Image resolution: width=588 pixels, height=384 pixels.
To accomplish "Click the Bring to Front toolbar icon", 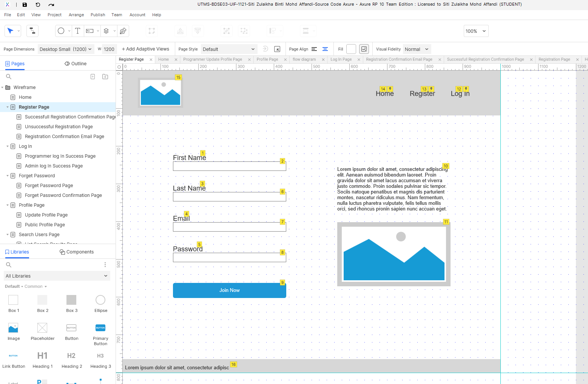I will [x=181, y=31].
